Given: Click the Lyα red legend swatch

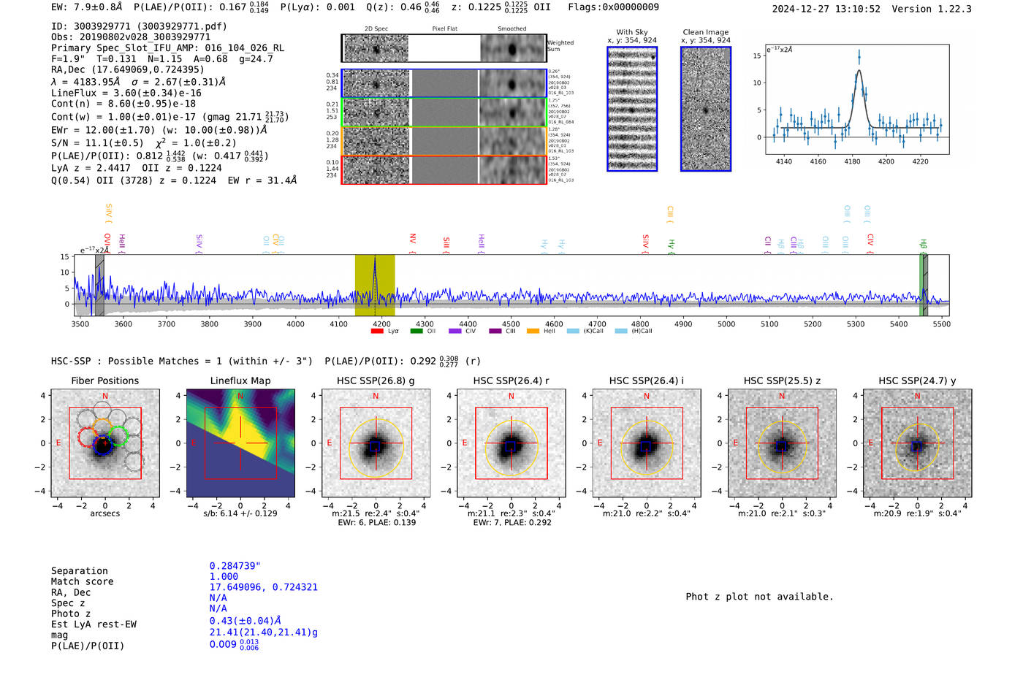Looking at the screenshot, I should pyautogui.click(x=377, y=331).
